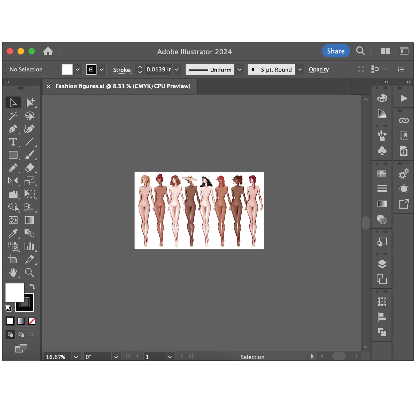The height and width of the screenshot is (395, 415).
Task: Open the Layers panel icon
Action: pyautogui.click(x=382, y=264)
